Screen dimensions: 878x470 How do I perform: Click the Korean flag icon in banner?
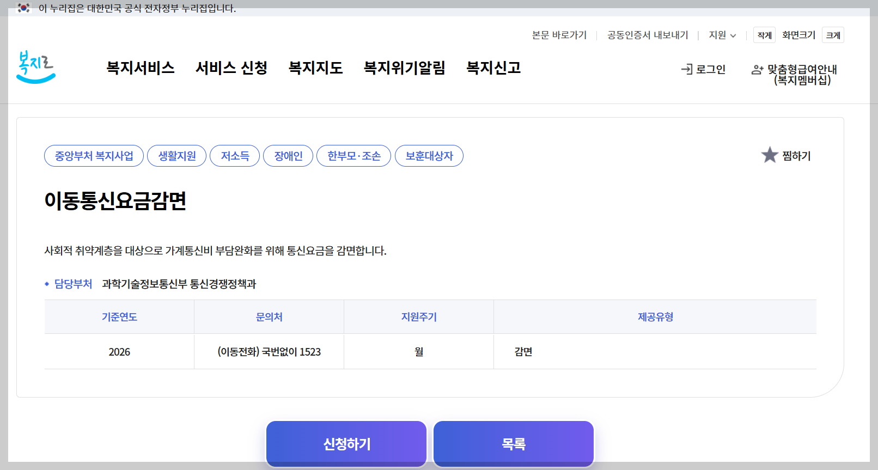coord(23,8)
